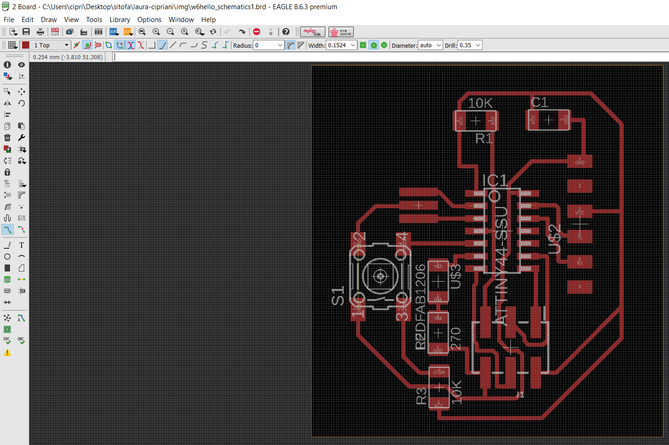Click the design link button
Screen dimensions: 669x445
click(x=313, y=32)
